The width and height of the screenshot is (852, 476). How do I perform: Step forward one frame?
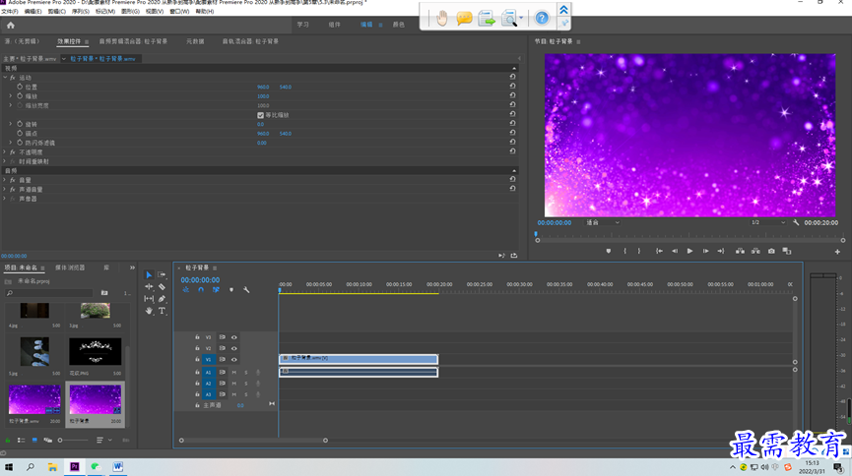pos(705,252)
